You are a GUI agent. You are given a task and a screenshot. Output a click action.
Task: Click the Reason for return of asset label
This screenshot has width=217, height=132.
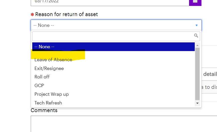click(67, 14)
